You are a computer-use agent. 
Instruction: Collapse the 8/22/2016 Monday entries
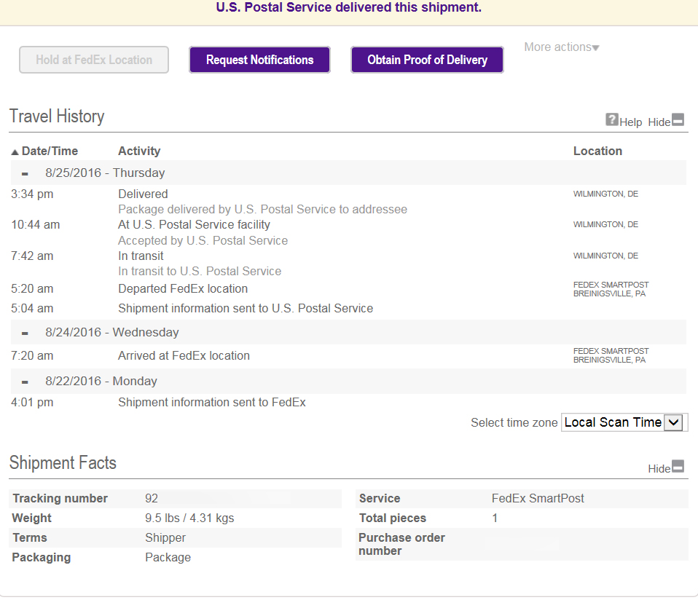(x=25, y=382)
